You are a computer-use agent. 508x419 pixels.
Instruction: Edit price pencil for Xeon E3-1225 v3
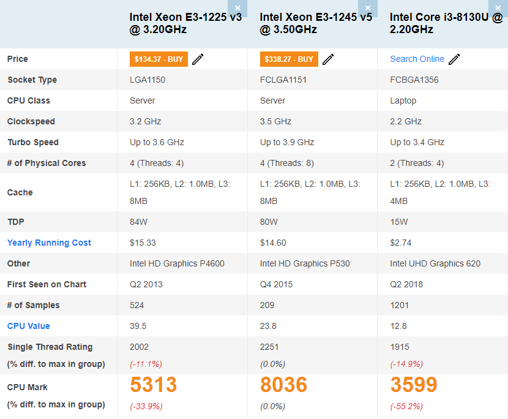[198, 59]
